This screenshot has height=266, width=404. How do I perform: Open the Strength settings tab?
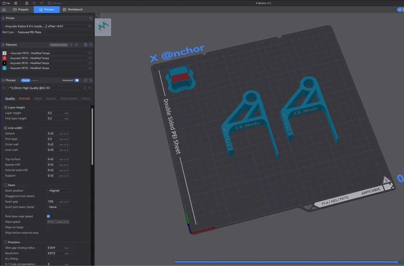click(24, 98)
